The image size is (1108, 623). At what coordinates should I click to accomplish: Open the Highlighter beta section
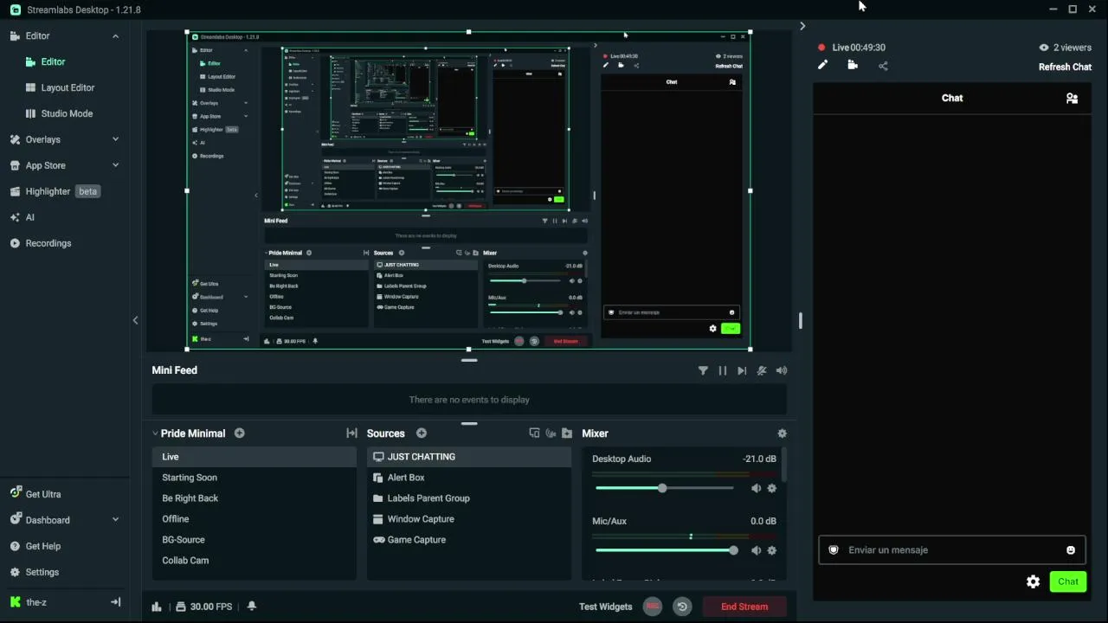point(55,191)
